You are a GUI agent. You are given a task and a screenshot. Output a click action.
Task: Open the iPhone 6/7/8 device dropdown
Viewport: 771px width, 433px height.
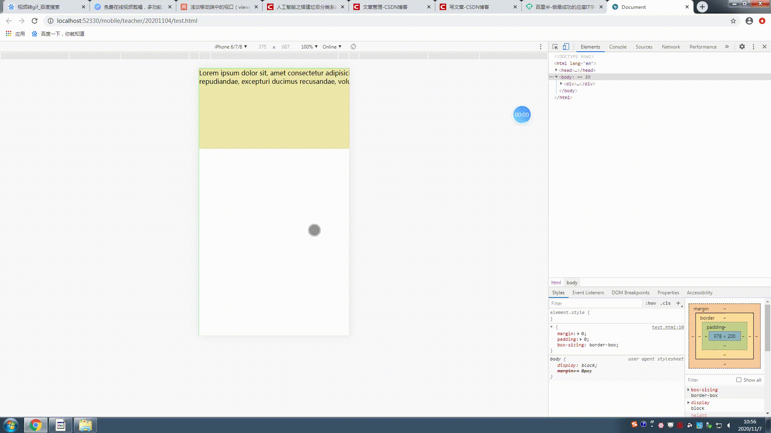pyautogui.click(x=230, y=47)
